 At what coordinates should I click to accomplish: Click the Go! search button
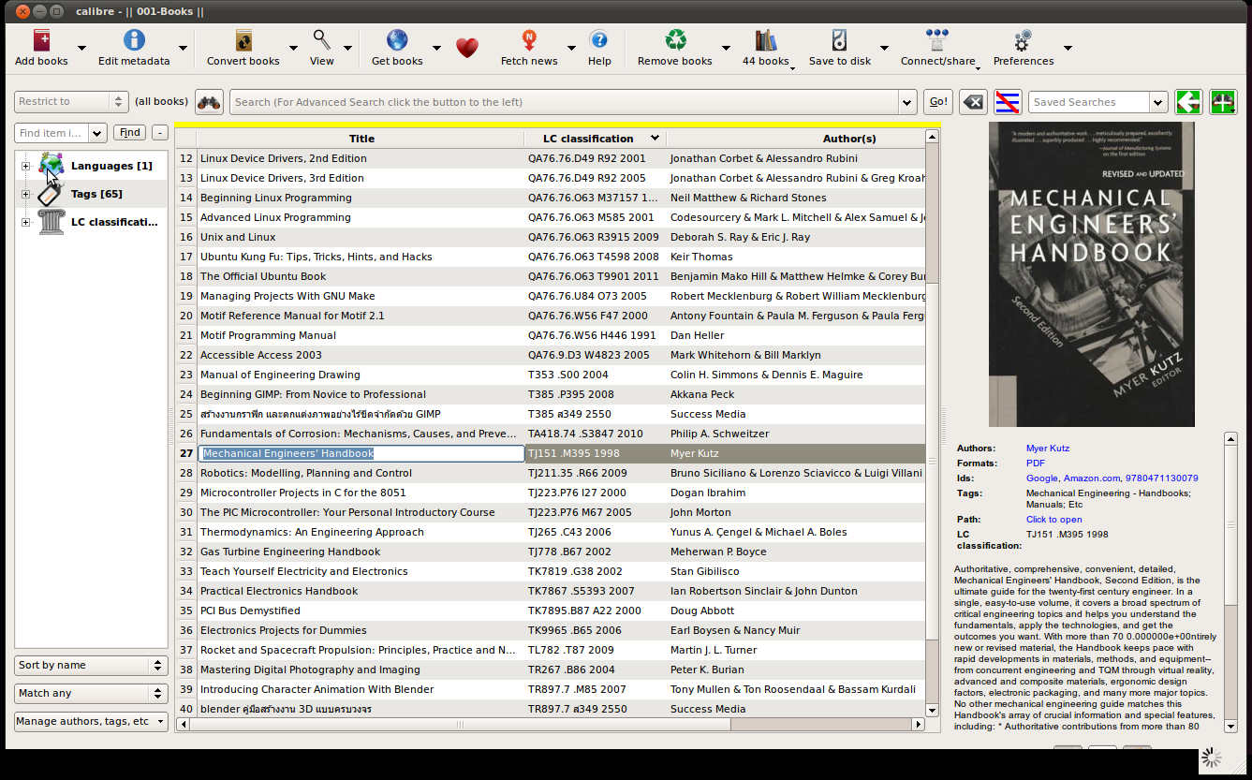[938, 102]
